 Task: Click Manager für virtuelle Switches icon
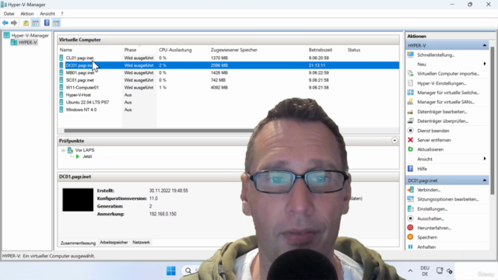pyautogui.click(x=410, y=93)
